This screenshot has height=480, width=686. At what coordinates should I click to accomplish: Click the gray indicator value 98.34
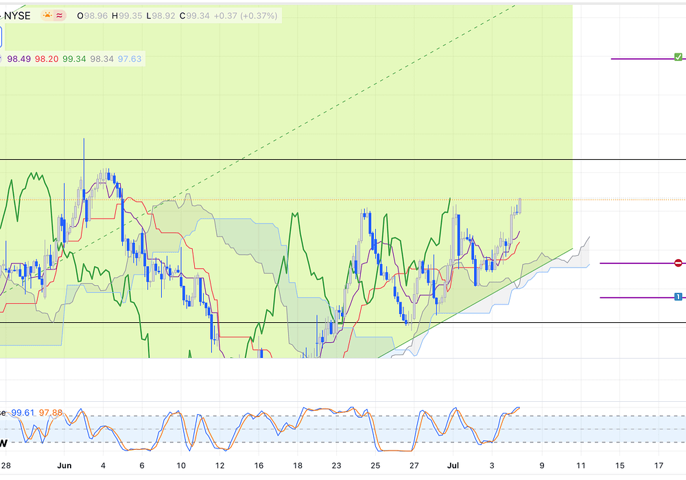pyautogui.click(x=102, y=59)
